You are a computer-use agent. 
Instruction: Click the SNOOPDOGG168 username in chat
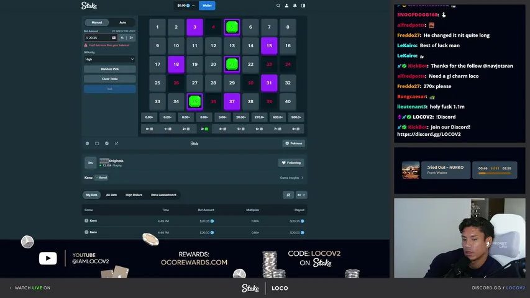point(418,15)
